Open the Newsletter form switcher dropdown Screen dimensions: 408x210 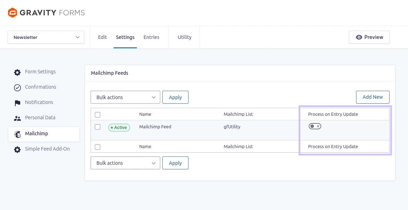pyautogui.click(x=46, y=37)
